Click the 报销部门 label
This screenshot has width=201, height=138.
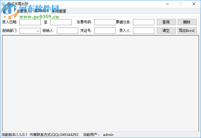10,30
